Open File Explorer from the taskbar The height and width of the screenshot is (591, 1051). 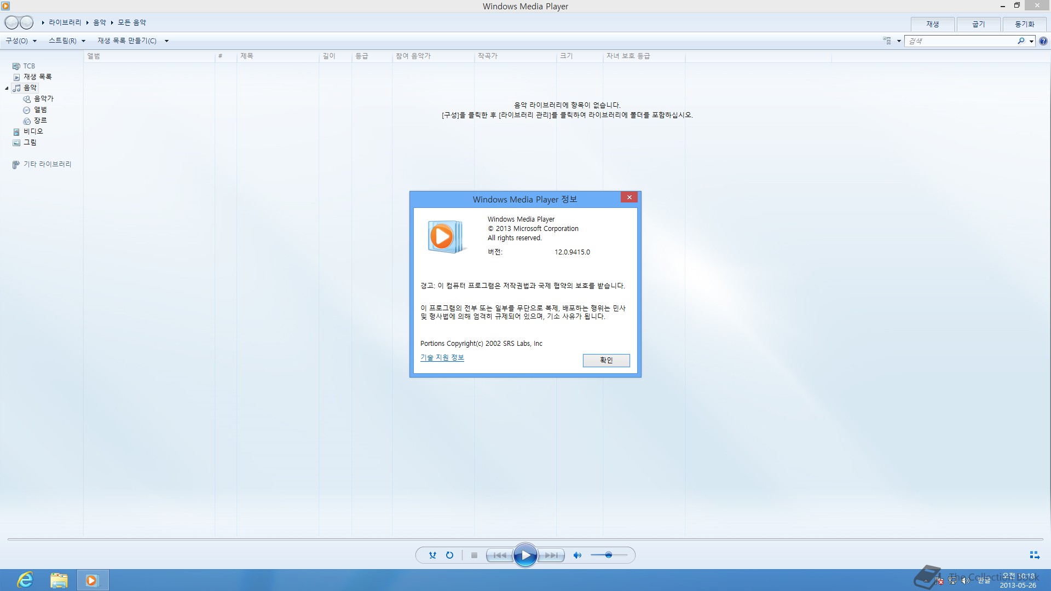(59, 580)
